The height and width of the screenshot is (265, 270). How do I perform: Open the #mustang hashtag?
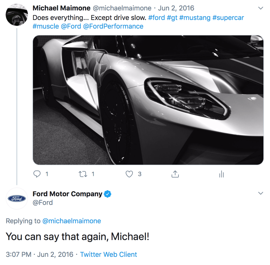pos(195,18)
